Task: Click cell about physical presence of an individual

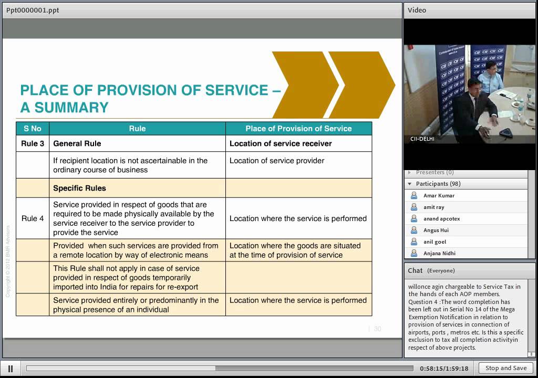Action: (x=137, y=304)
